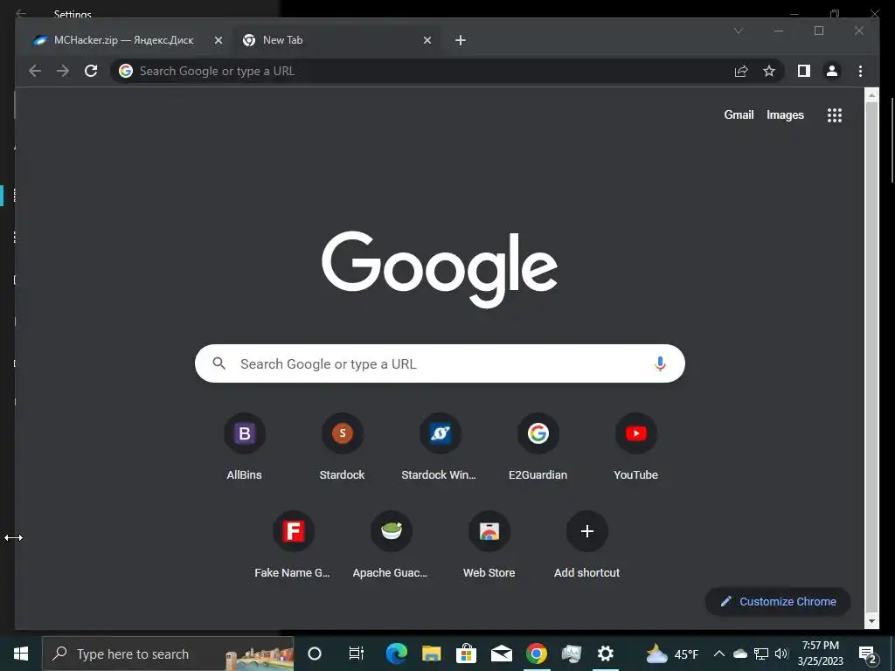Open the Google apps grid

click(835, 115)
